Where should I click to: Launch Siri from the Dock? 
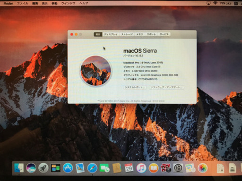click(x=31, y=168)
